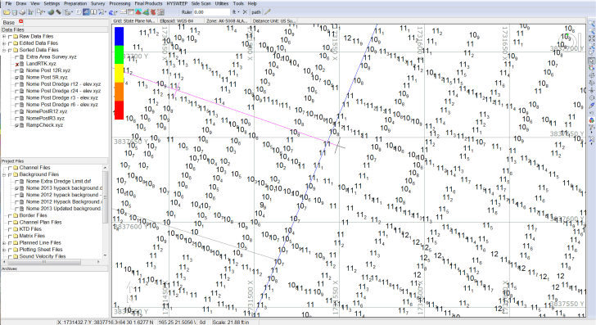Image resolution: width=596 pixels, height=325 pixels.
Task: Expand the Planned Line Files folder
Action: pos(4,242)
